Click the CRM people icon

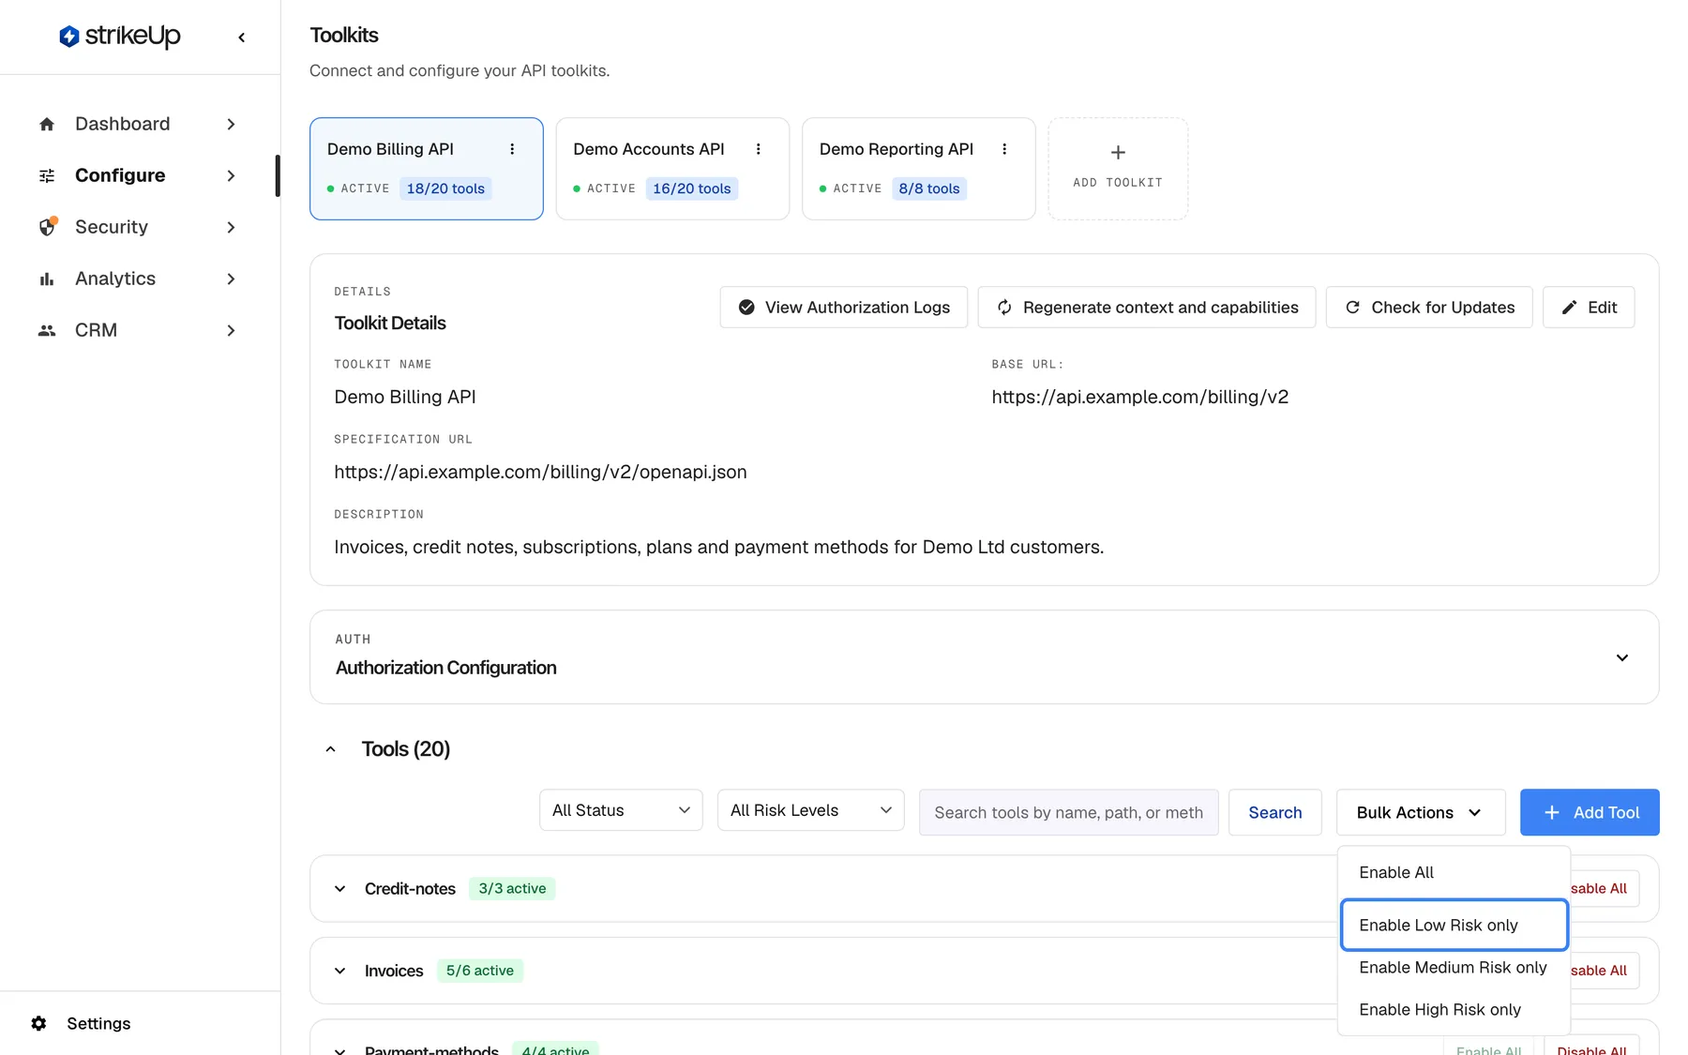tap(47, 330)
